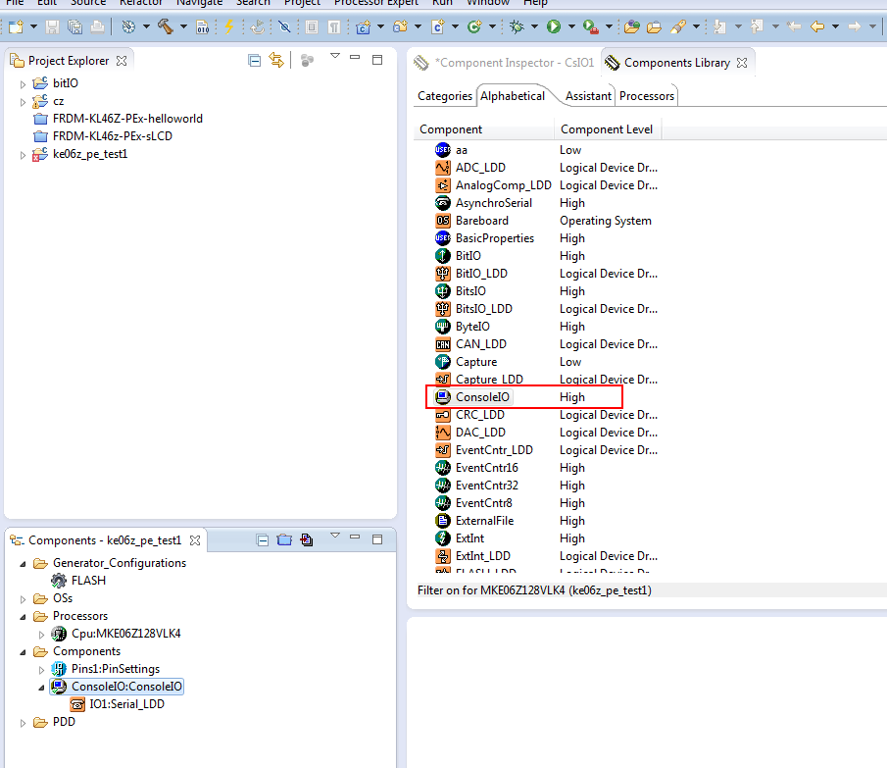This screenshot has height=768, width=887.
Task: Toggle Skip All Breakpoints toolbar icon
Action: point(284,26)
